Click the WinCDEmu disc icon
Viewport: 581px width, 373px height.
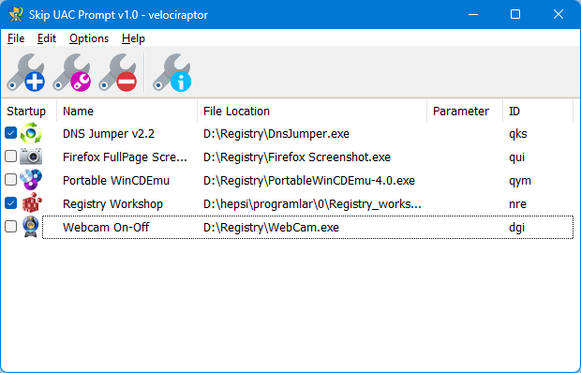(31, 180)
